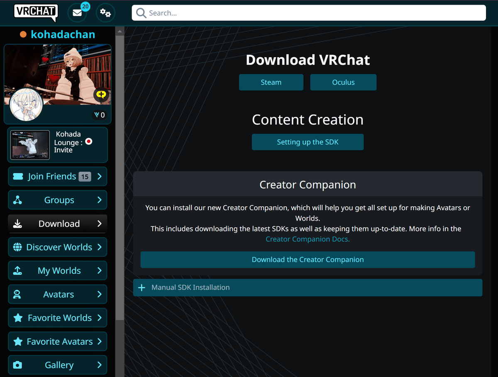Expand the Manual SDK Installation plus icon

(x=142, y=287)
